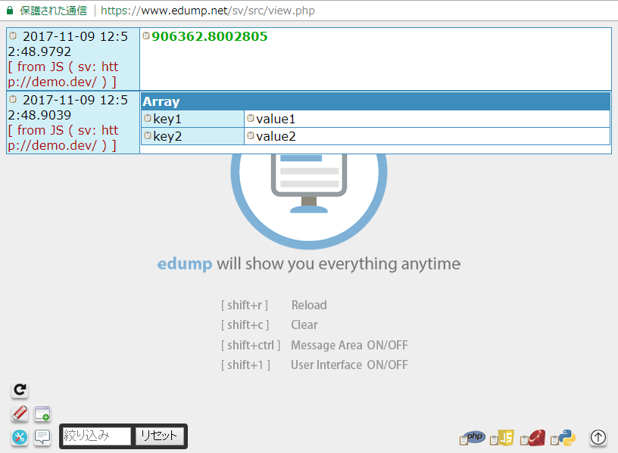The image size is (618, 453).
Task: Click Message Area ON/OFF hint text
Action: pos(349,345)
